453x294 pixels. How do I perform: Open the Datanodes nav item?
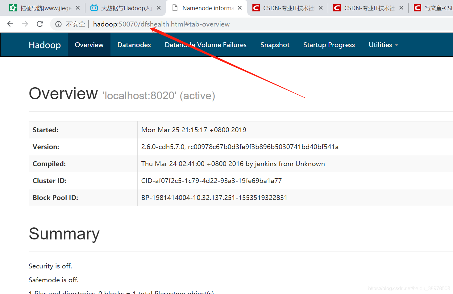point(134,45)
